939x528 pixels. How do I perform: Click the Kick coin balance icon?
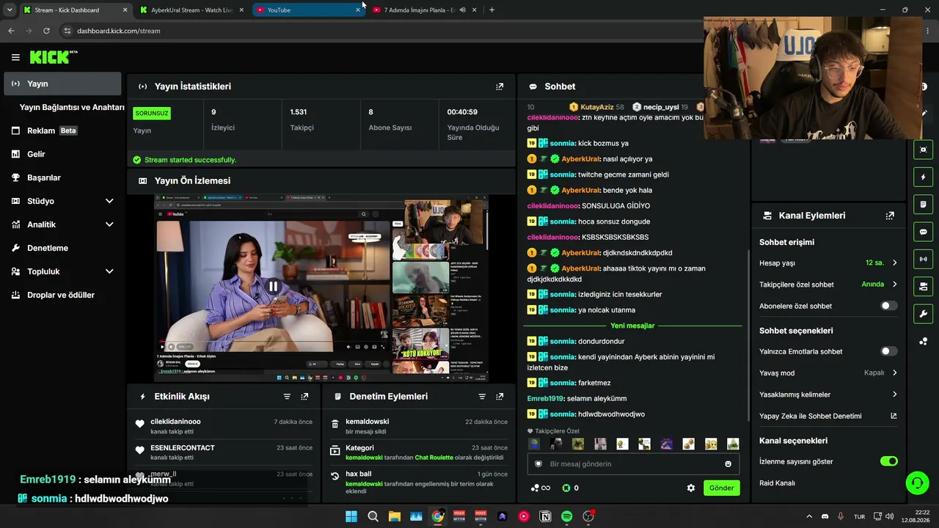click(x=566, y=488)
